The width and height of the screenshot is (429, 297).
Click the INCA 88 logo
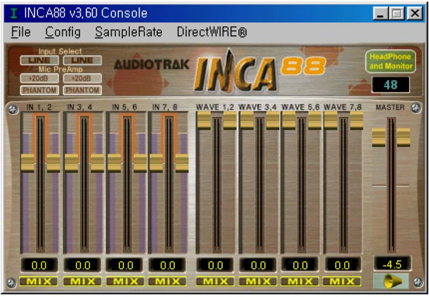click(260, 71)
